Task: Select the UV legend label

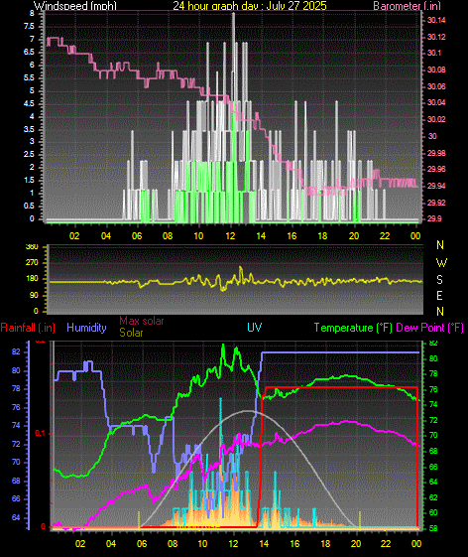Action: click(x=255, y=328)
